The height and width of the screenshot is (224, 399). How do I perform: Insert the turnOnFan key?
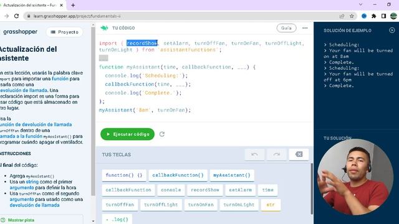pyautogui.click(x=201, y=205)
